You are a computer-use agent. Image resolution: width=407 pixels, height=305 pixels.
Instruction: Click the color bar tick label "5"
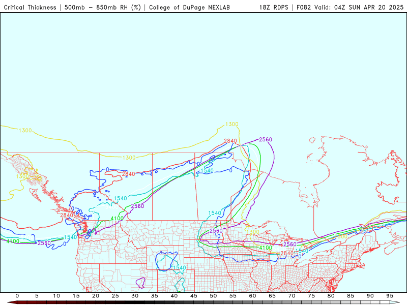point(37,296)
